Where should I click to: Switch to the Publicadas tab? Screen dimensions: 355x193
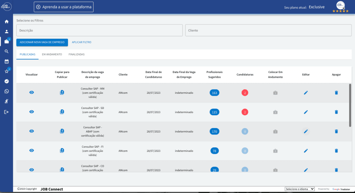click(x=27, y=54)
